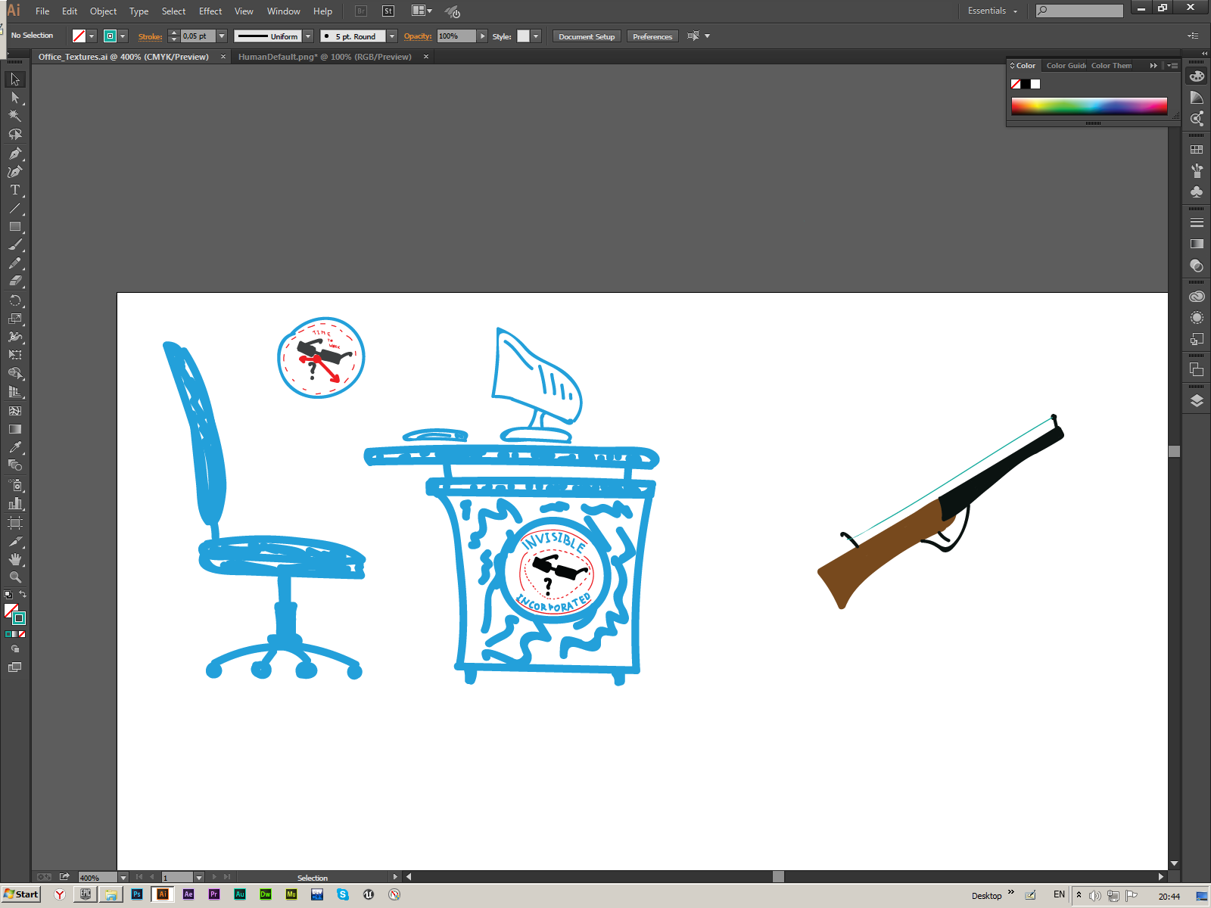
Task: Select the Free Transform tool
Action: coord(15,355)
